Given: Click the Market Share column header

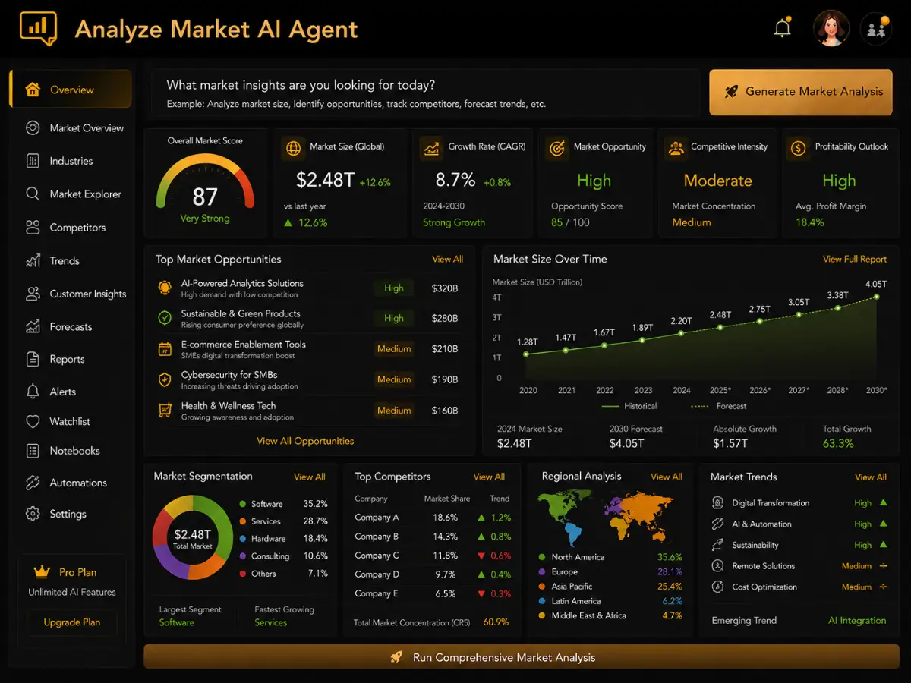Looking at the screenshot, I should [446, 499].
